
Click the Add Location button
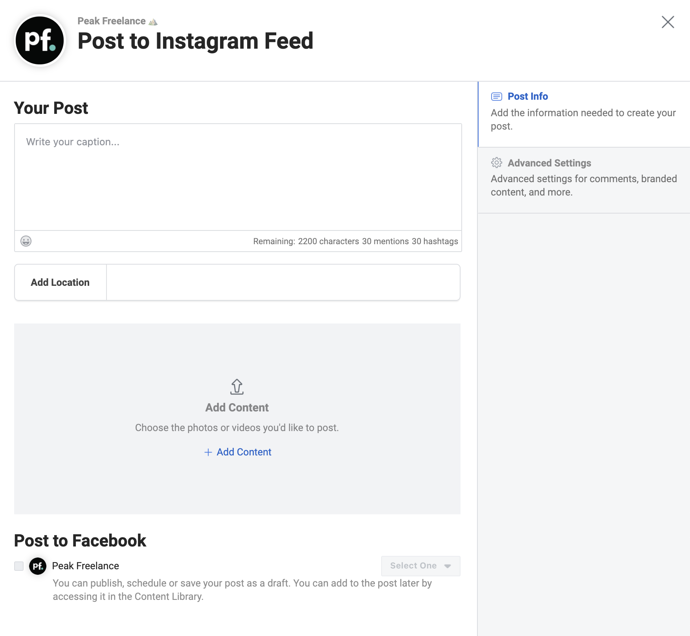(60, 282)
